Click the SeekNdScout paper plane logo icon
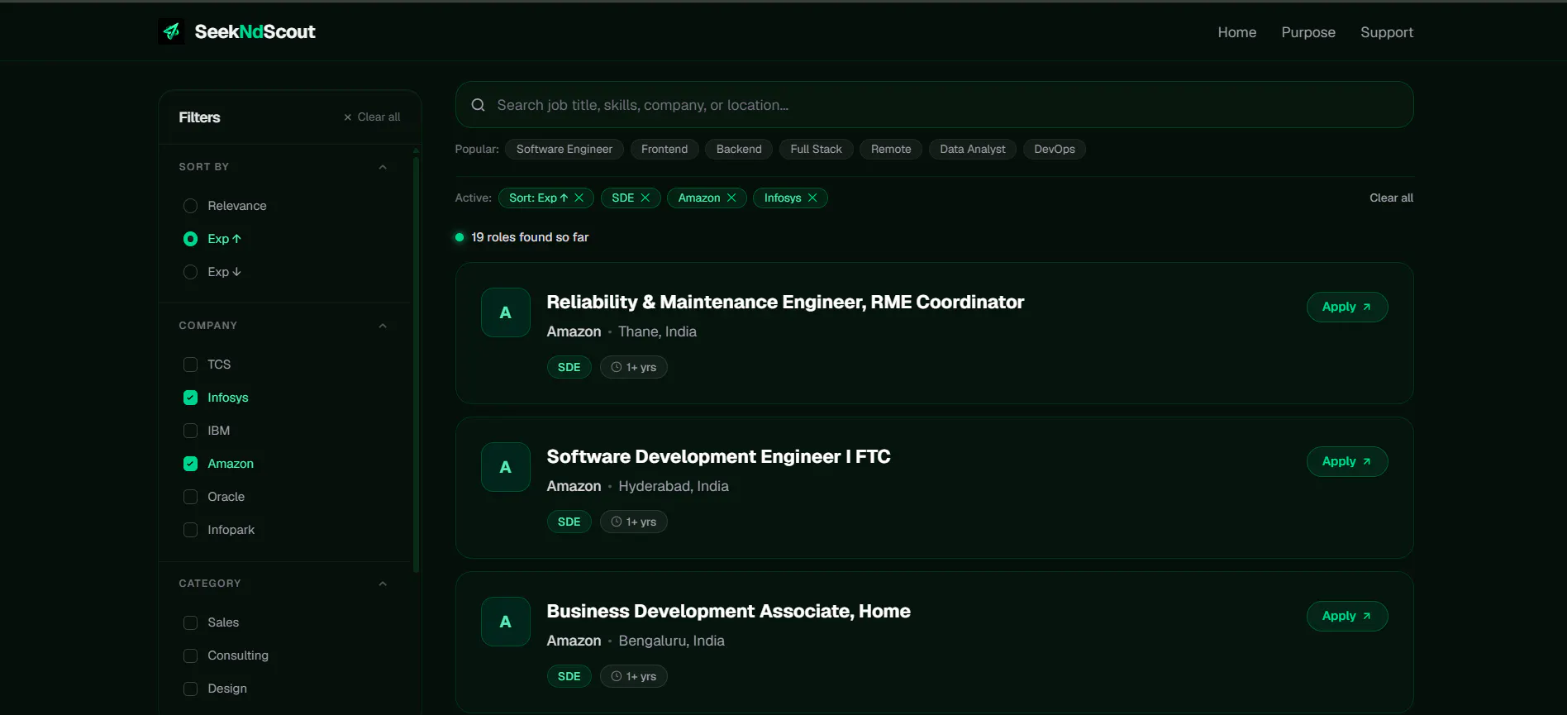 [171, 31]
